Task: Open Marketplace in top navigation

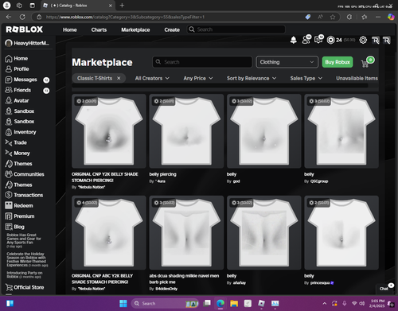Action: 135,29
